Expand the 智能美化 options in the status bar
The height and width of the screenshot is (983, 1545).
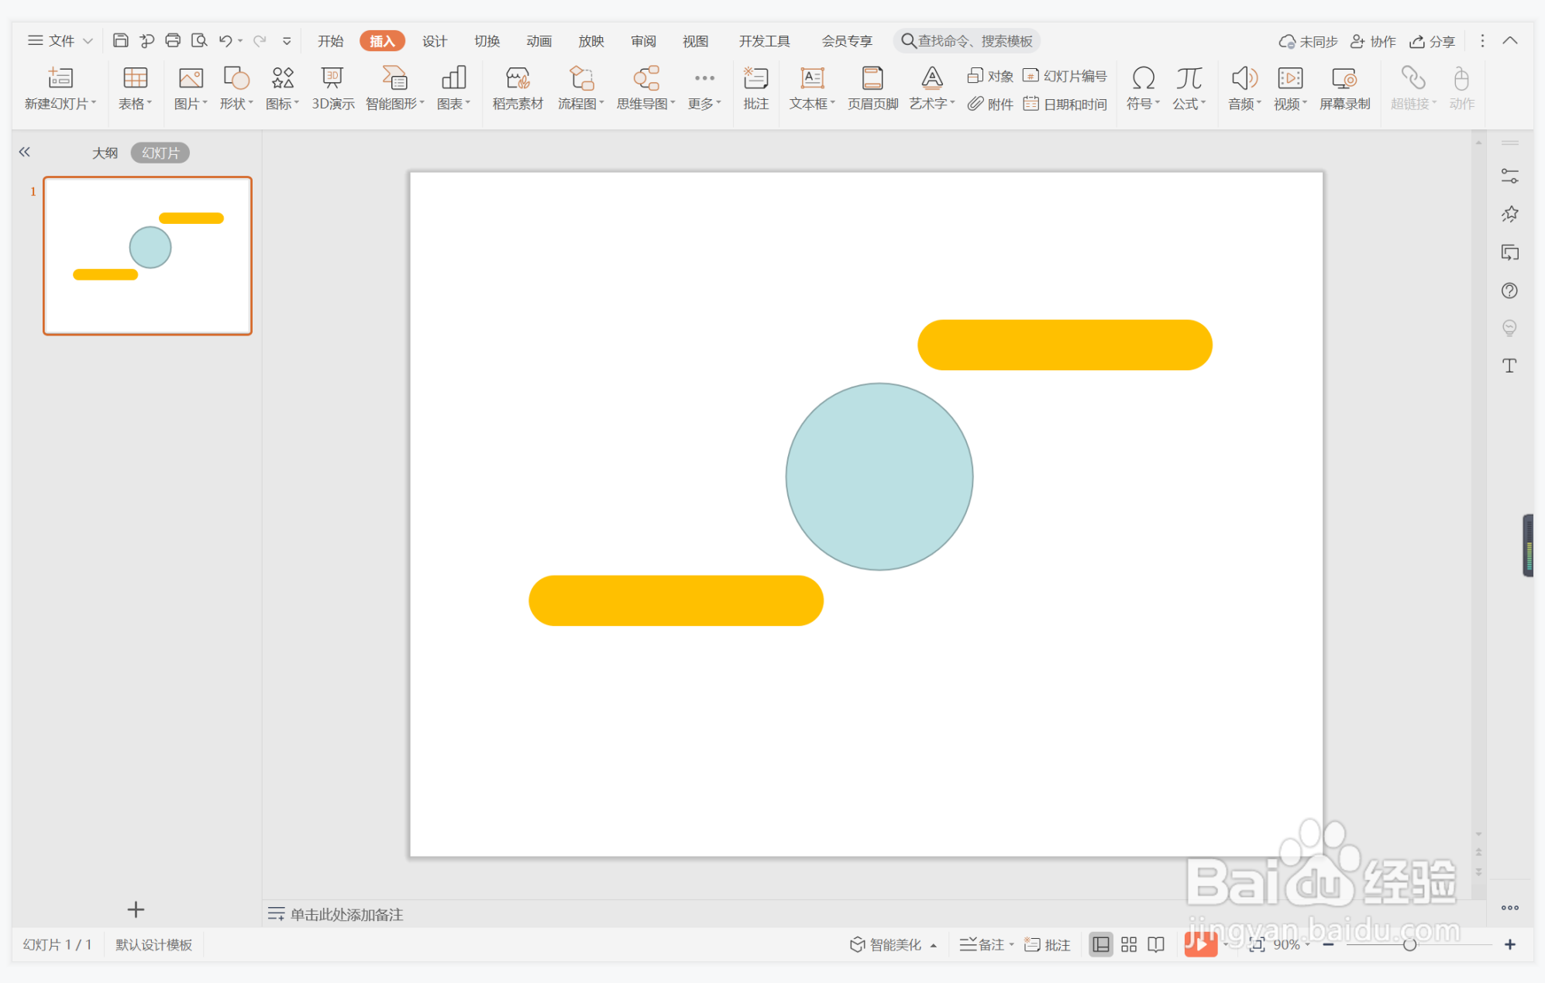934,945
